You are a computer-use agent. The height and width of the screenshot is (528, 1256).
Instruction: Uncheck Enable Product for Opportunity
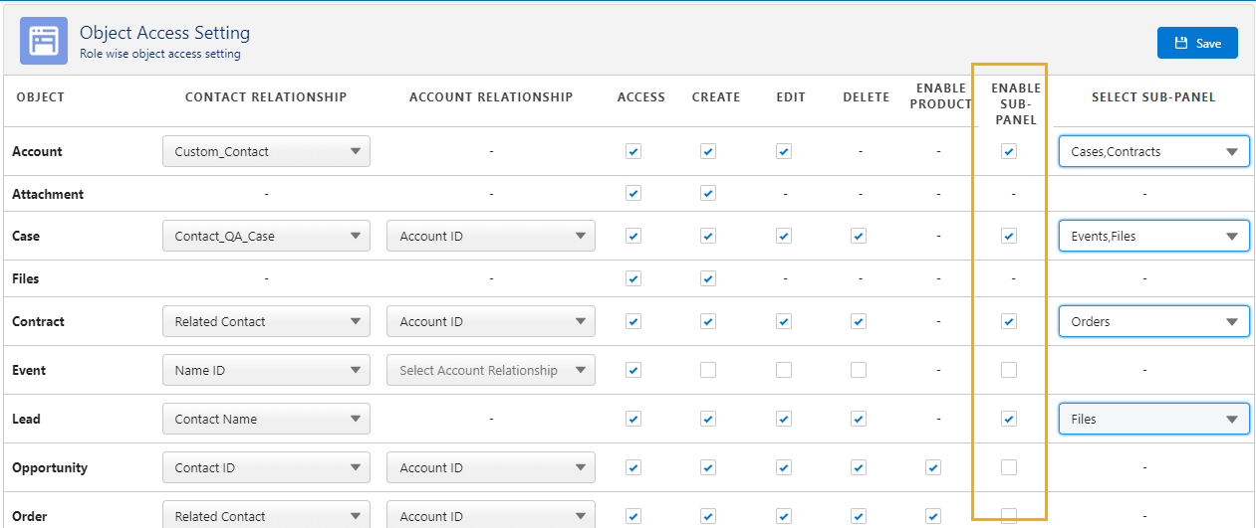933,467
